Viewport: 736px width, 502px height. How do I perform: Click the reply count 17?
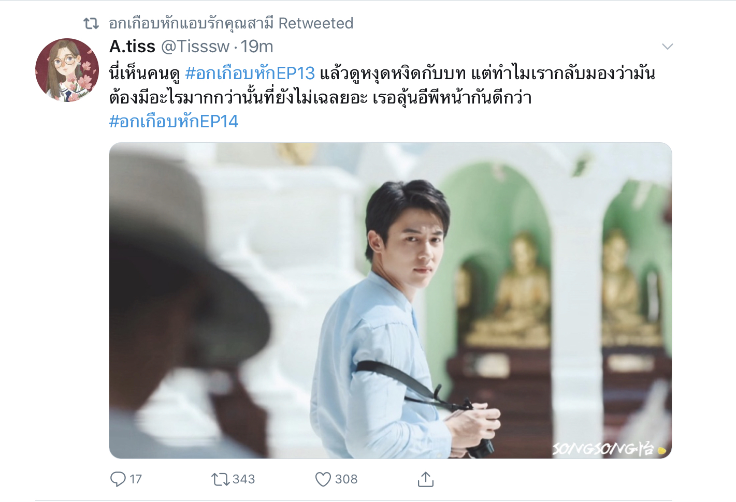pyautogui.click(x=136, y=479)
